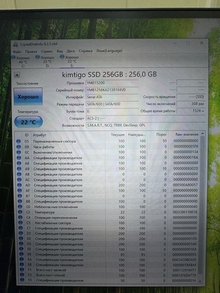Click status circle for attribute C5
The height and width of the screenshot is (293, 220).
[x=21, y=223]
